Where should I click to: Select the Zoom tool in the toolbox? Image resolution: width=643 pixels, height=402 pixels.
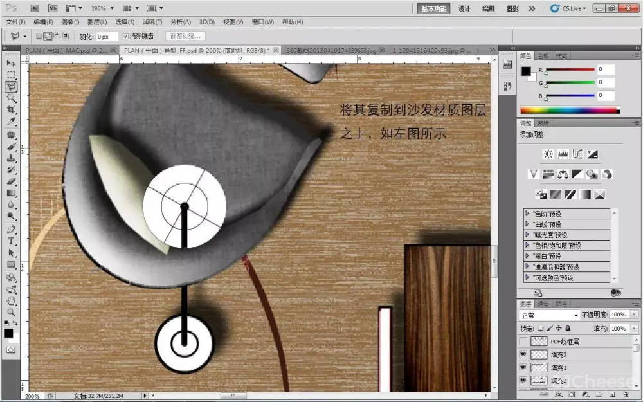11,312
